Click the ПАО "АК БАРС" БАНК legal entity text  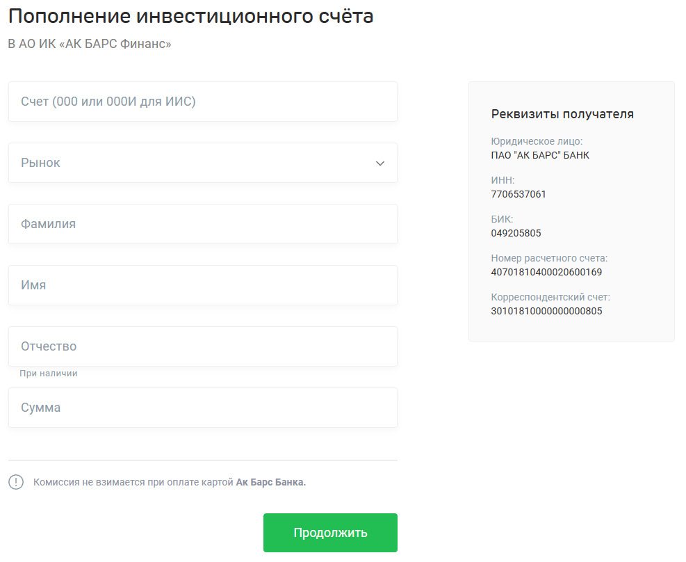[x=540, y=155]
